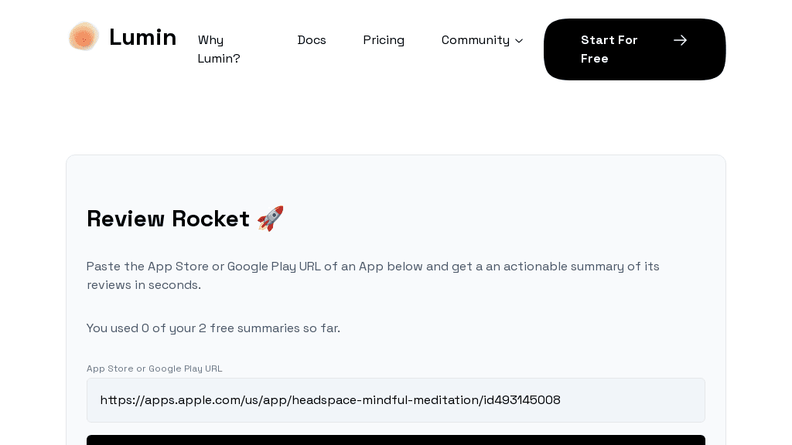
Task: Click the rocket emoji in Review Rocket heading
Action: (270, 219)
